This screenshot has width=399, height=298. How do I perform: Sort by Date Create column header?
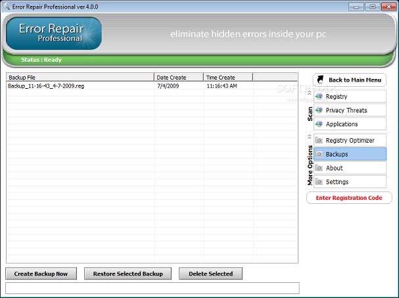179,77
